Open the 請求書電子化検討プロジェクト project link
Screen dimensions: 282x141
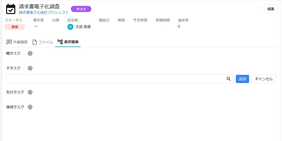point(44,12)
